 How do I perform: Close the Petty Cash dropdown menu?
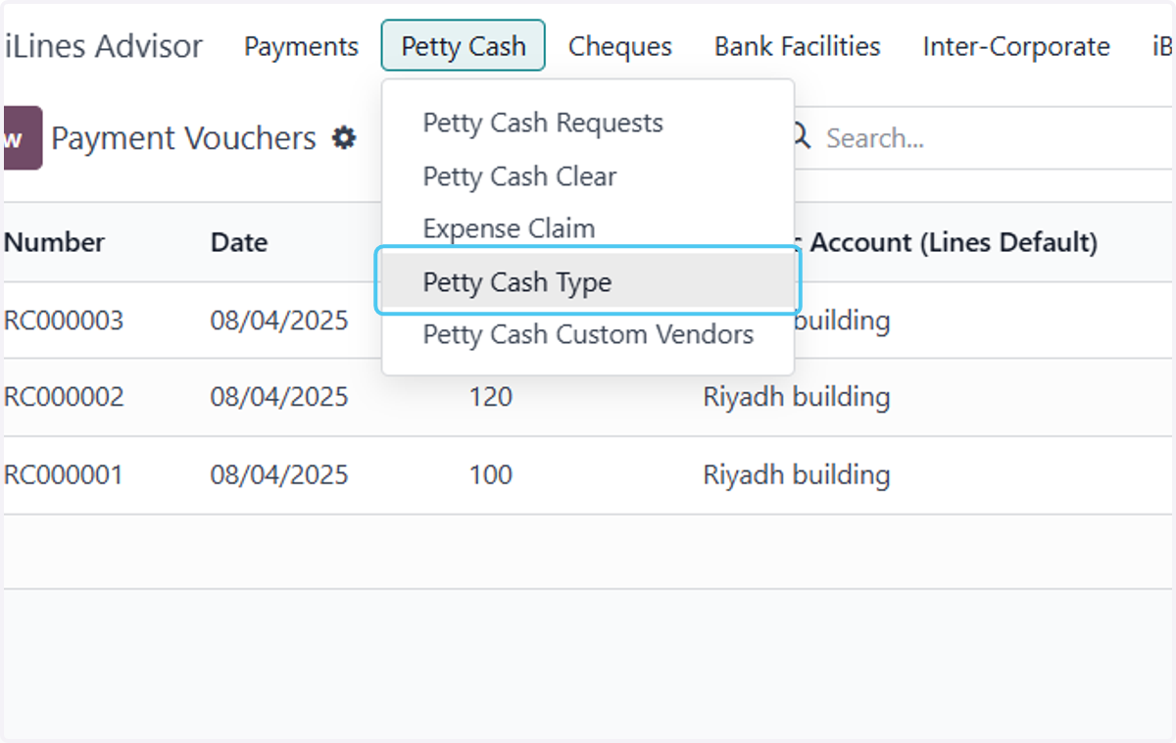point(464,46)
